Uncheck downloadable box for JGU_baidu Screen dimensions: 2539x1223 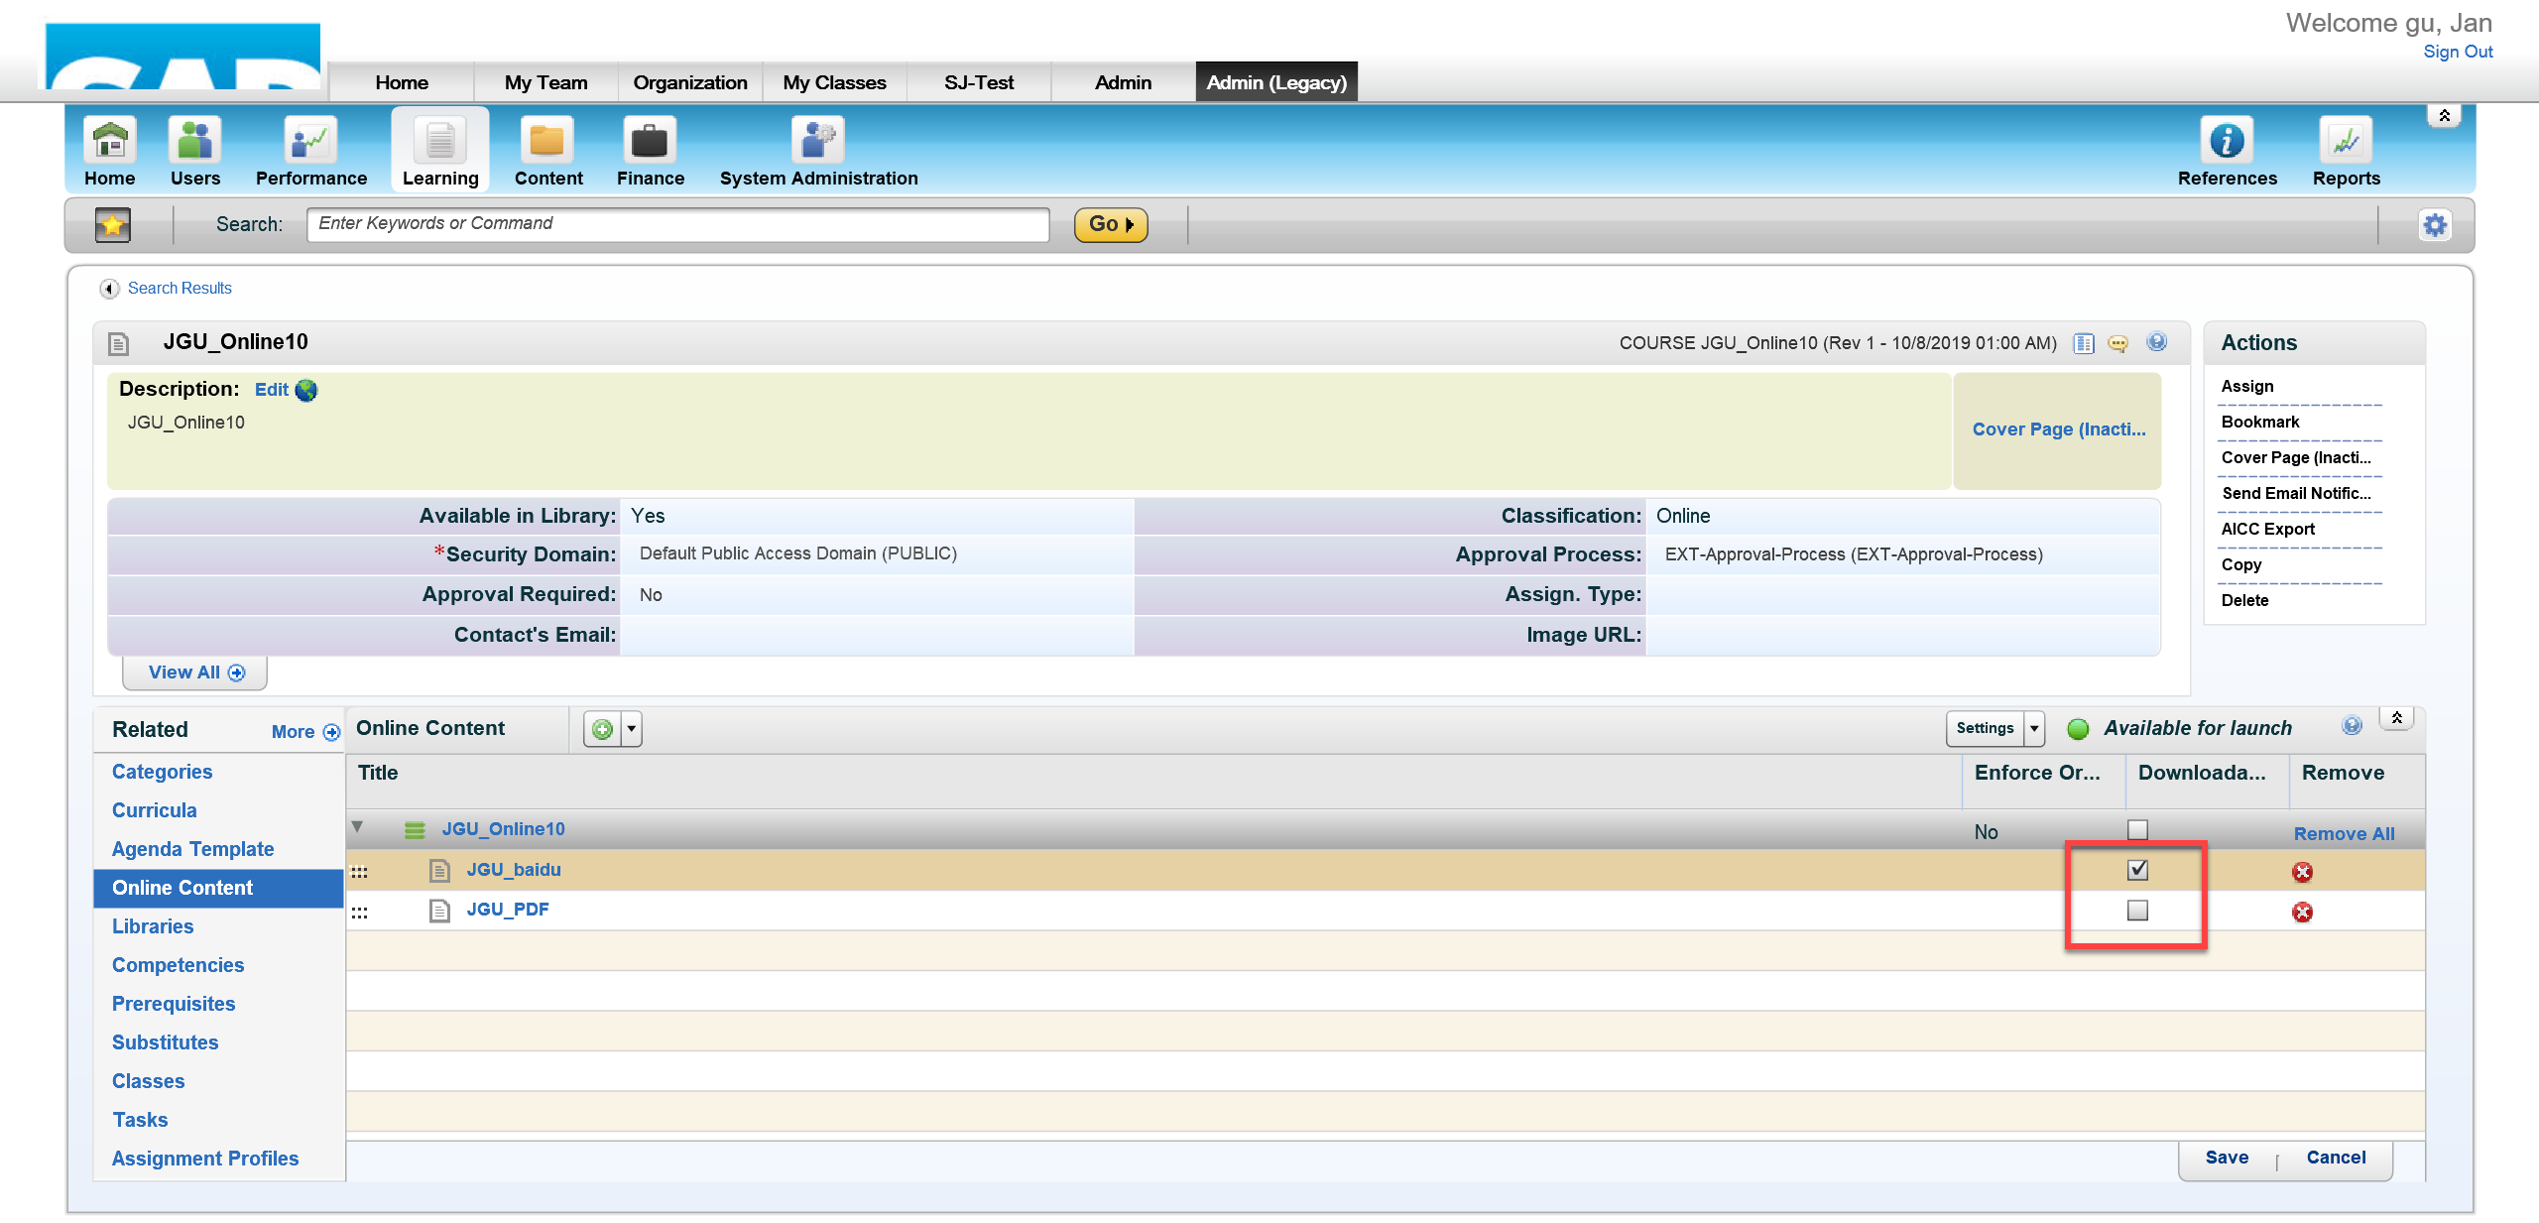coord(2137,870)
